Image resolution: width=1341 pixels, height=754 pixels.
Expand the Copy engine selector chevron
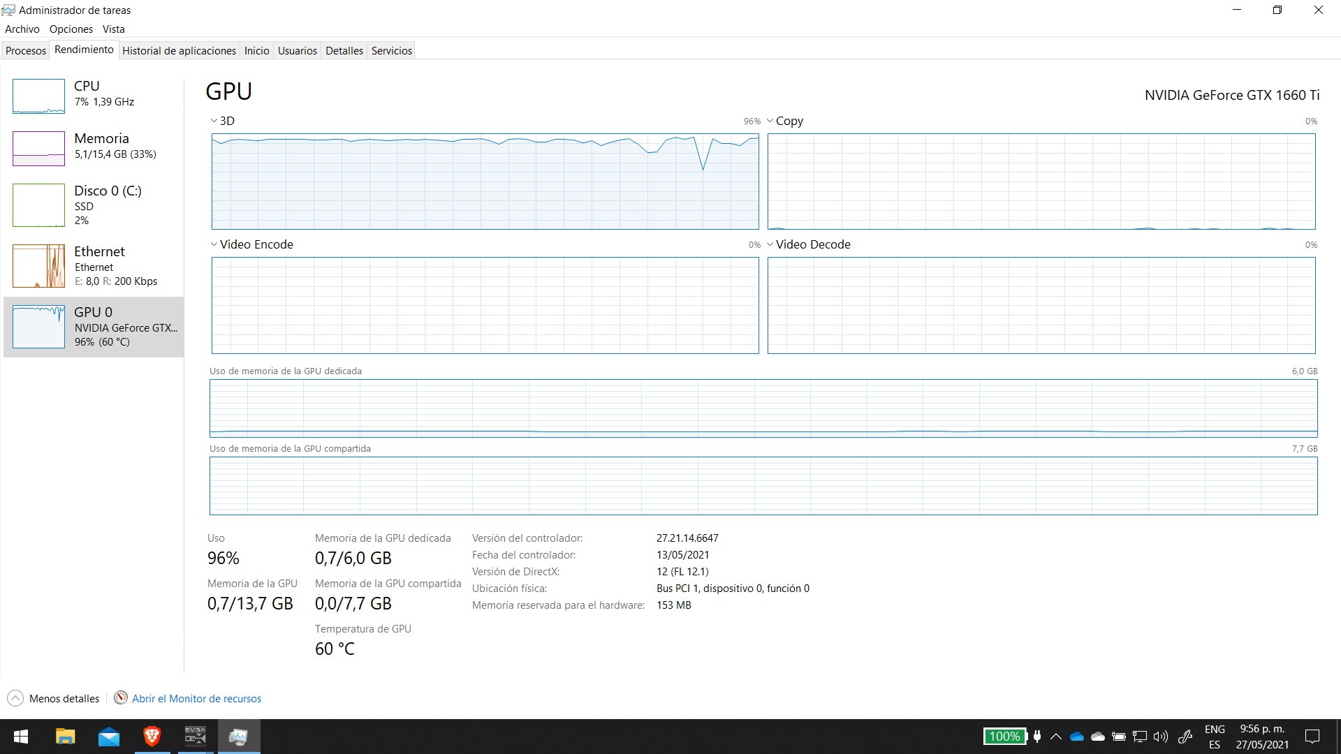[x=770, y=121]
